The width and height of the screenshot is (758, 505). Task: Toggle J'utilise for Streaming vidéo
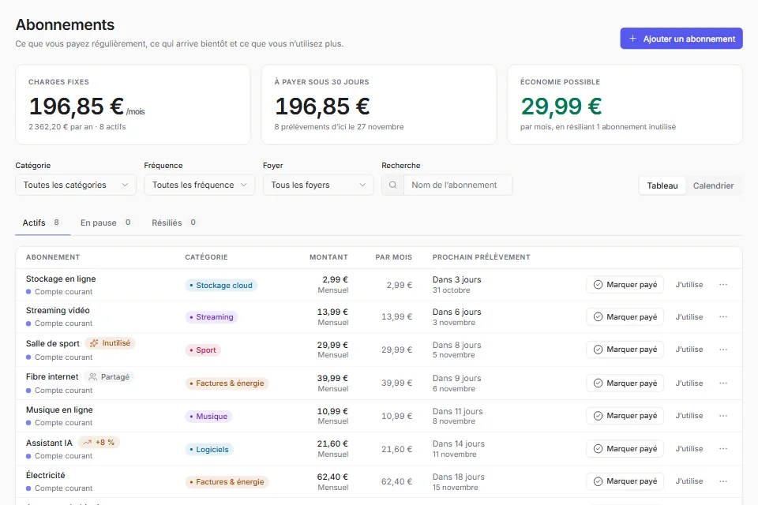(x=689, y=317)
